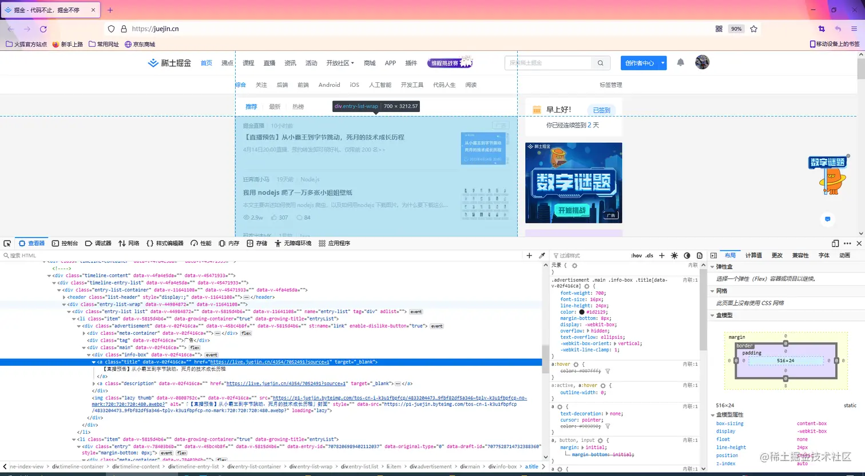Select a.title in the breadcrumb trail
865x476 pixels.
point(531,466)
